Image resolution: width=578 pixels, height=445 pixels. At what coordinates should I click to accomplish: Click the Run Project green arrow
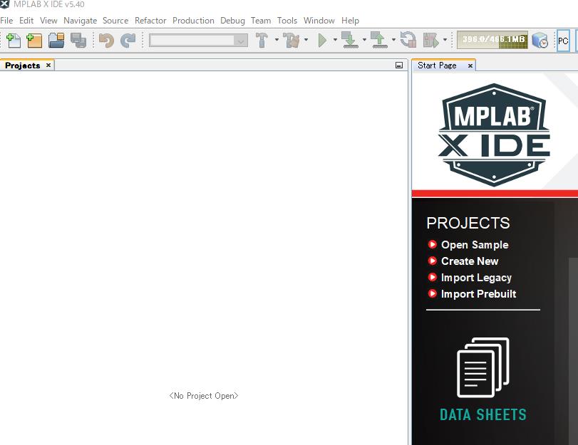tap(322, 40)
